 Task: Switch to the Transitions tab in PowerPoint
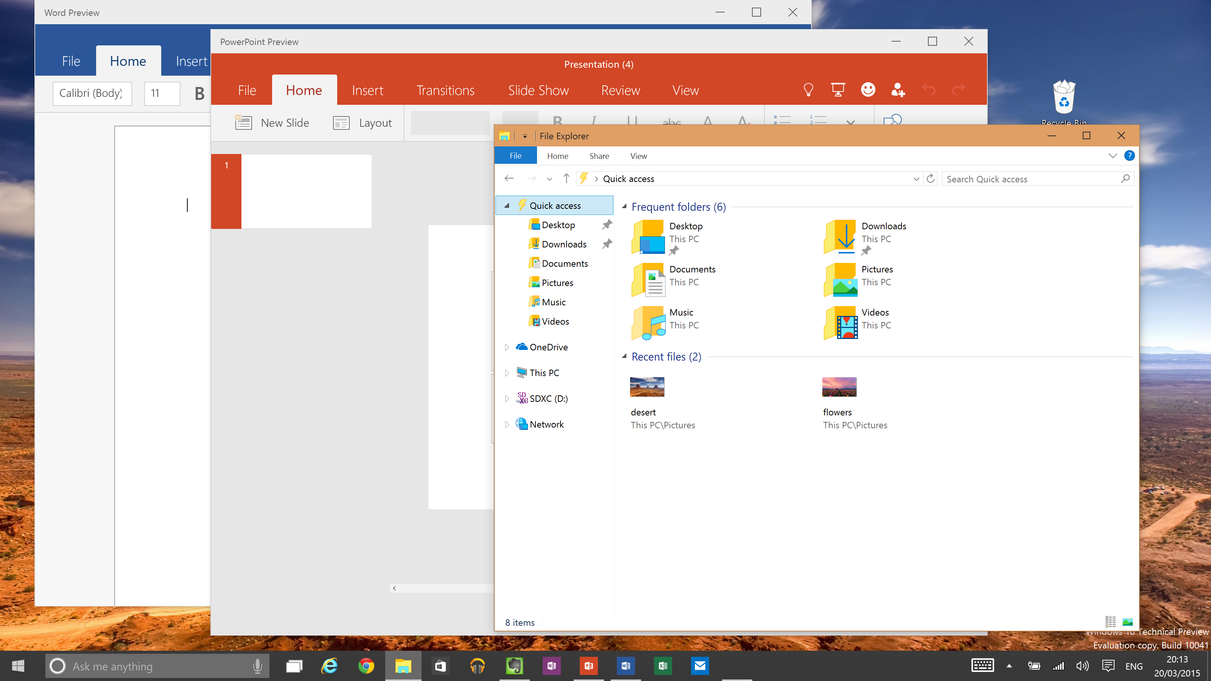pyautogui.click(x=445, y=90)
